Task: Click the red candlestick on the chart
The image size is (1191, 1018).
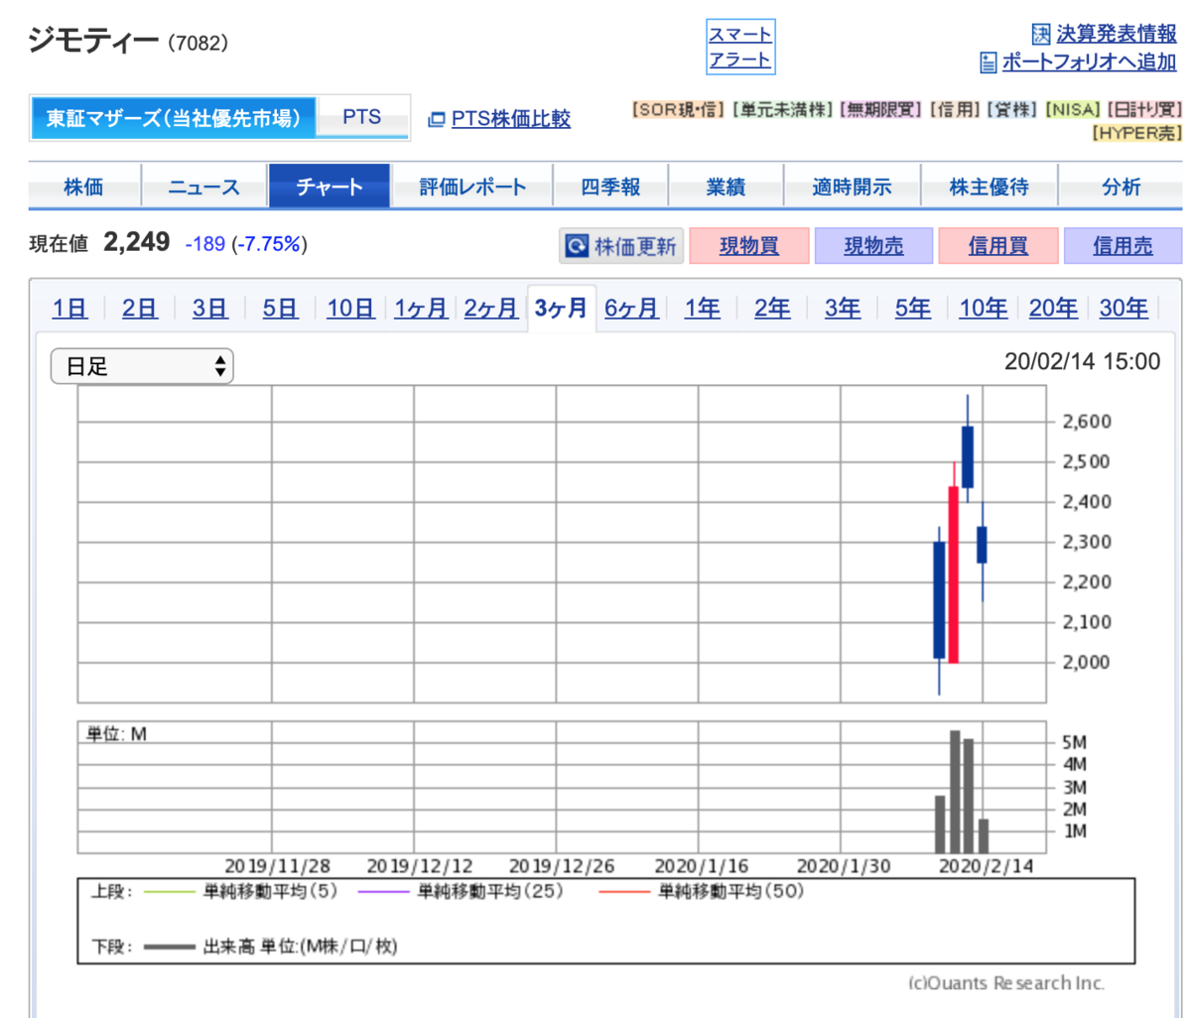Action: [x=954, y=574]
